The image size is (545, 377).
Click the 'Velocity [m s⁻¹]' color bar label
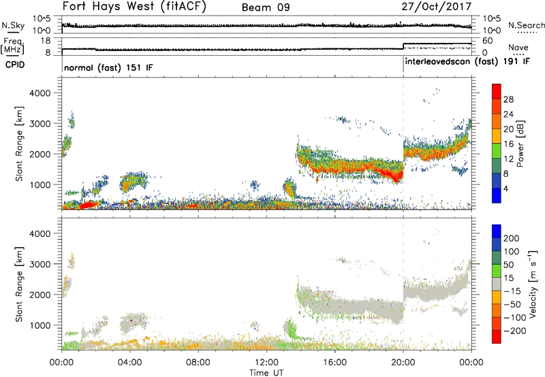click(x=532, y=284)
